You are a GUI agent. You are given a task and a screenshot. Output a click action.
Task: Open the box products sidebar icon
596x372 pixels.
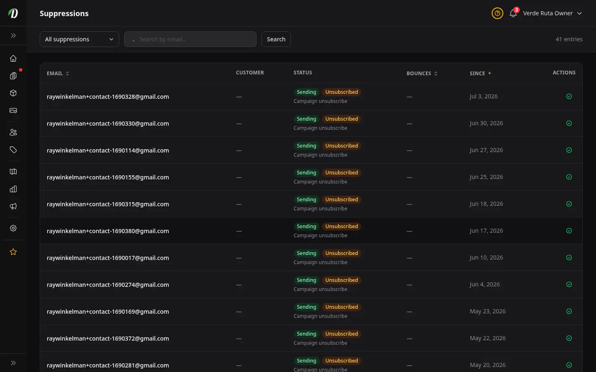(x=13, y=93)
